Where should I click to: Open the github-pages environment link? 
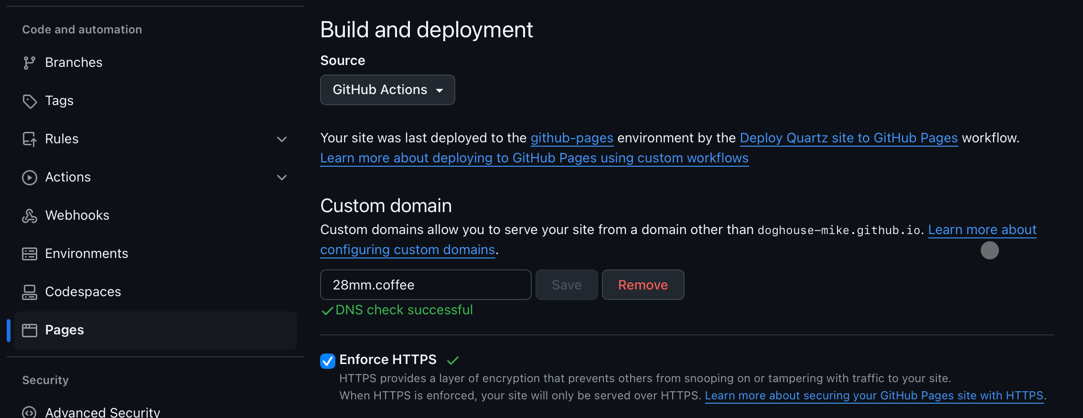tap(571, 138)
